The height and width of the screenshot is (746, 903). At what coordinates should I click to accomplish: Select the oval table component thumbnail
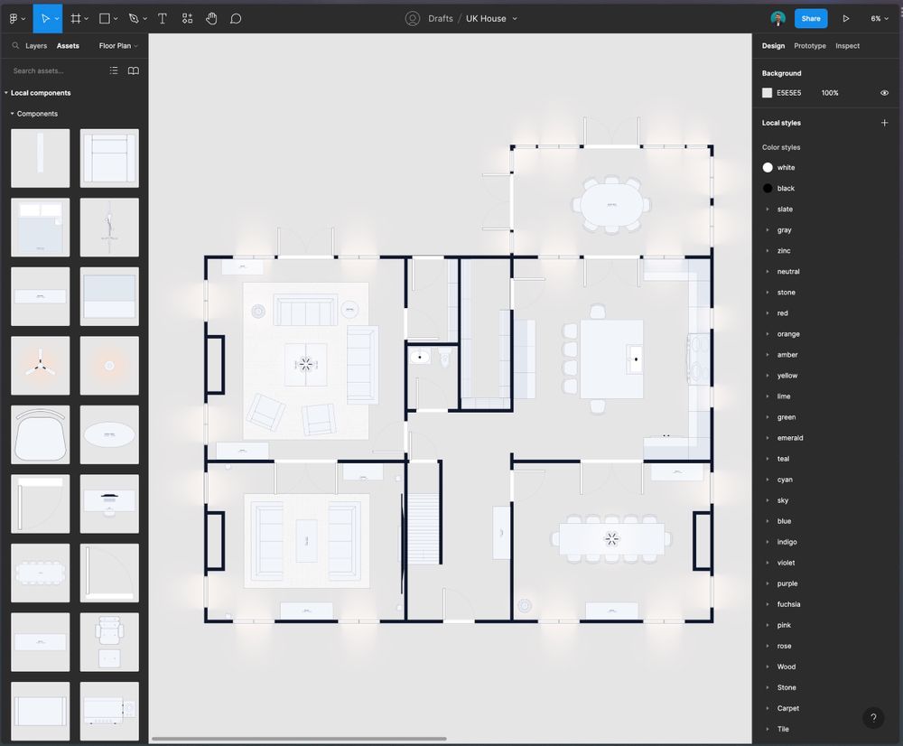[109, 434]
